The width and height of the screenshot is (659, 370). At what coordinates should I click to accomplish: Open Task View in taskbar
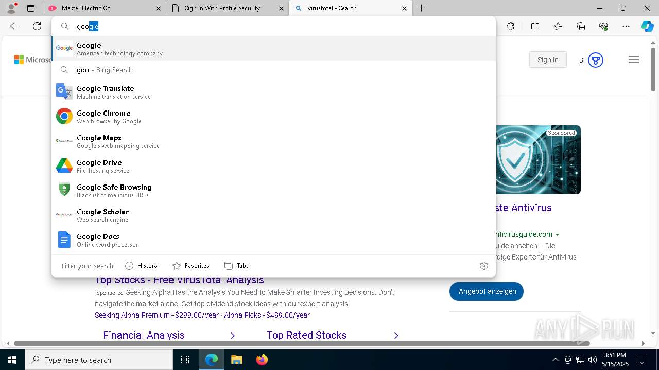185,360
